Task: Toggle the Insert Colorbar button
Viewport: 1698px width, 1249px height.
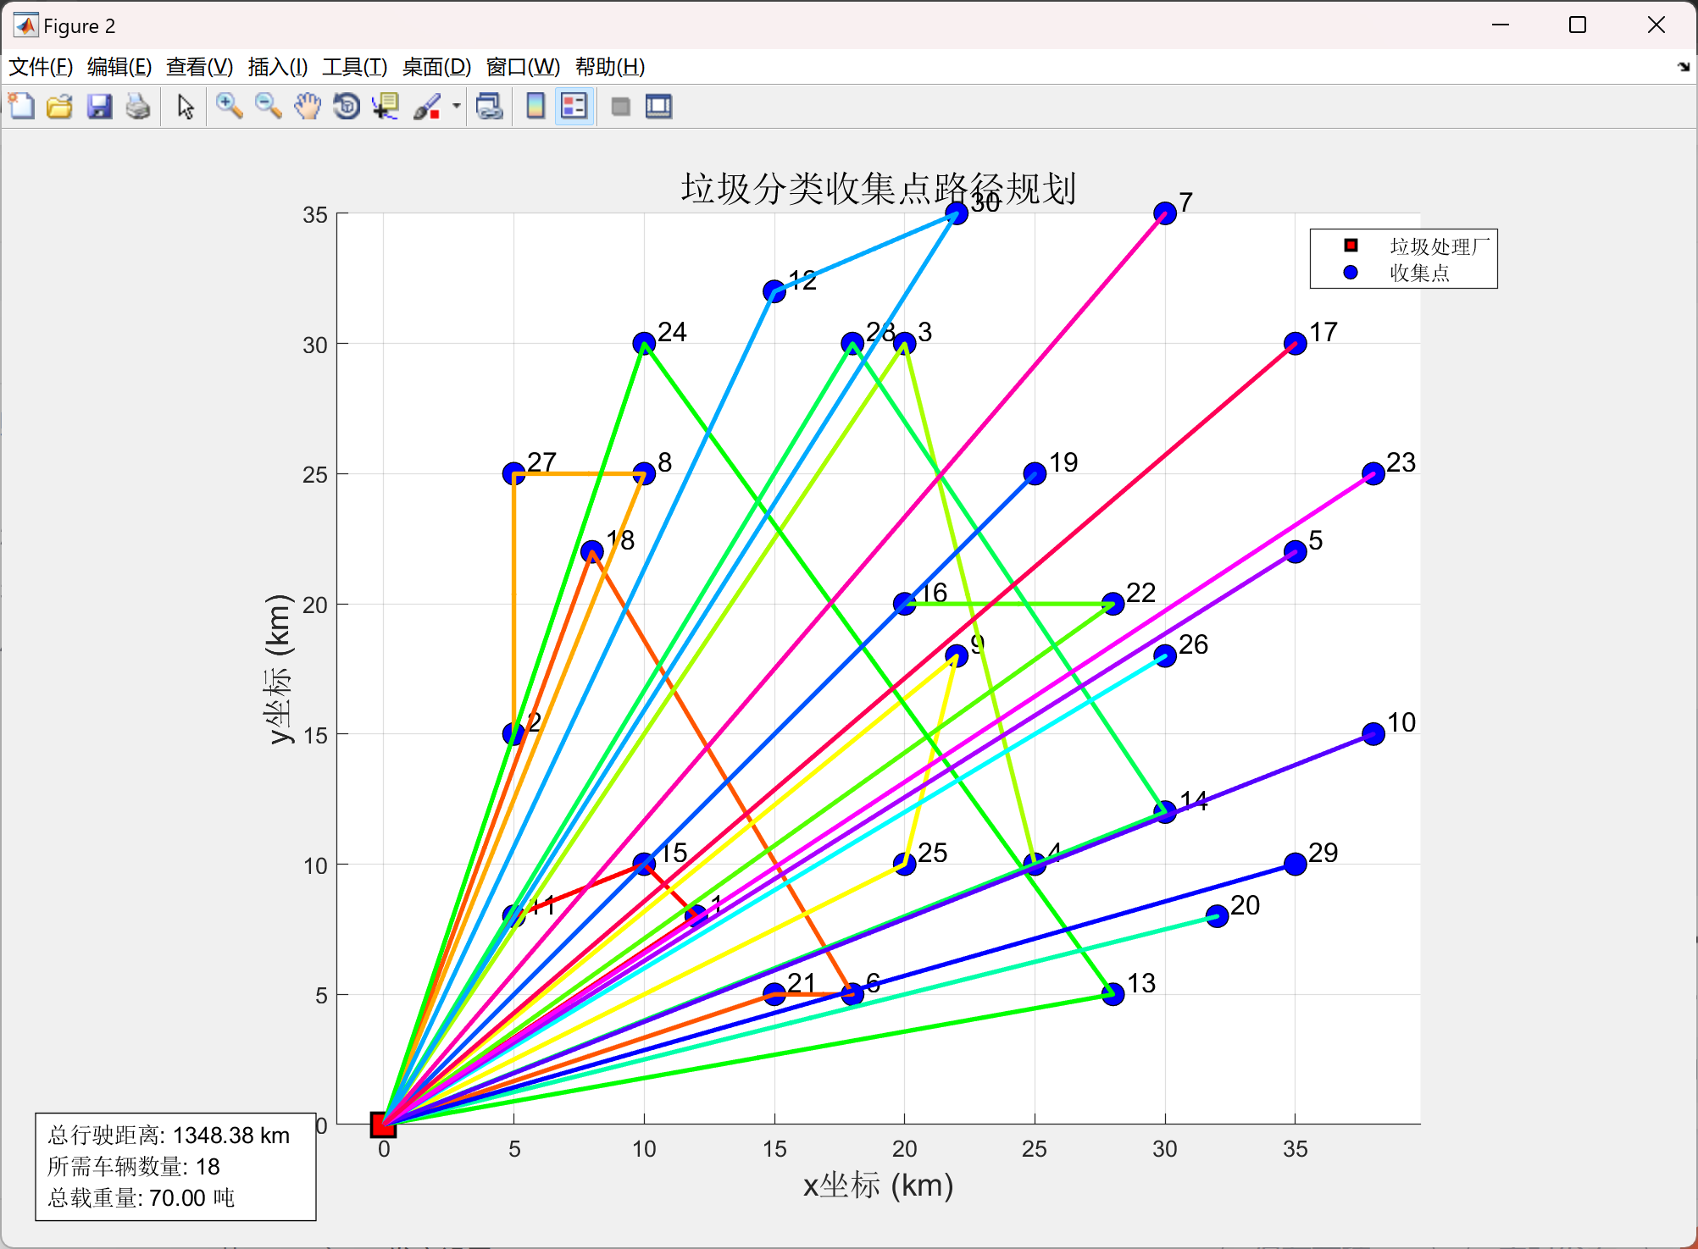Action: pos(535,107)
